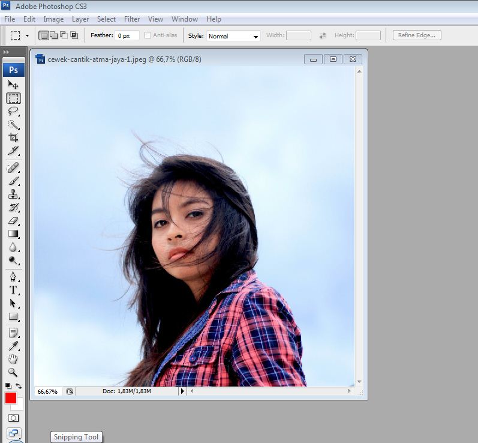The image size is (478, 443).
Task: Select the Clone Stamp tool
Action: [13, 194]
